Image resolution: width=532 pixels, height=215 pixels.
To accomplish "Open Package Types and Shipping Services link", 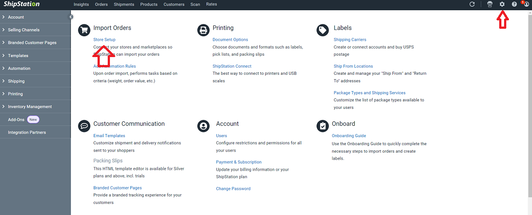I will click(x=369, y=93).
